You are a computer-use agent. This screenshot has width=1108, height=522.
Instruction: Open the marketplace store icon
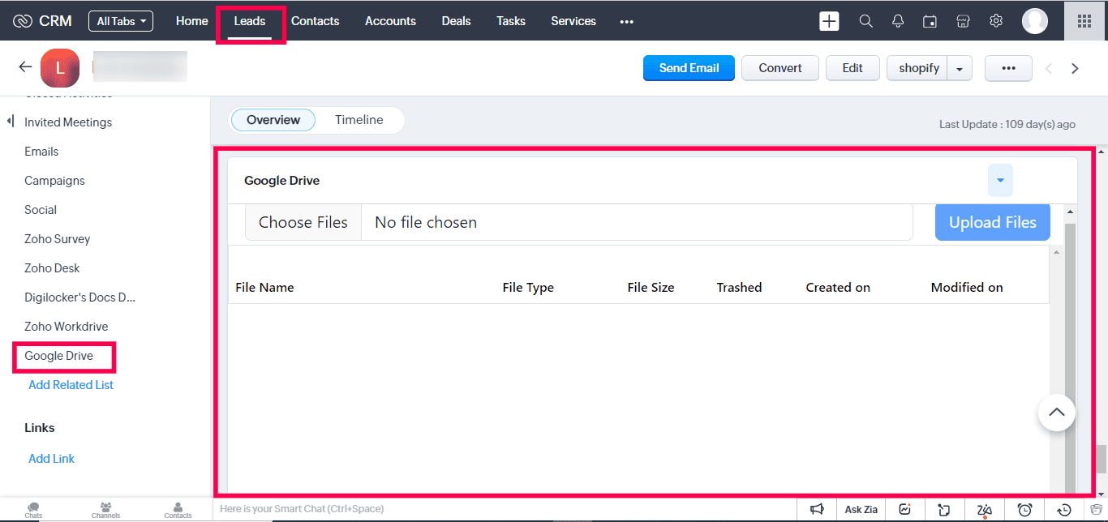[x=964, y=21]
